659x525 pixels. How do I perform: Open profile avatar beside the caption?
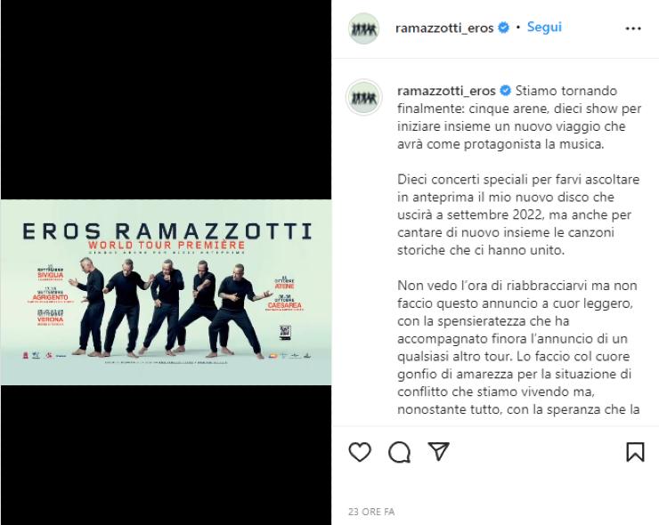tap(364, 98)
